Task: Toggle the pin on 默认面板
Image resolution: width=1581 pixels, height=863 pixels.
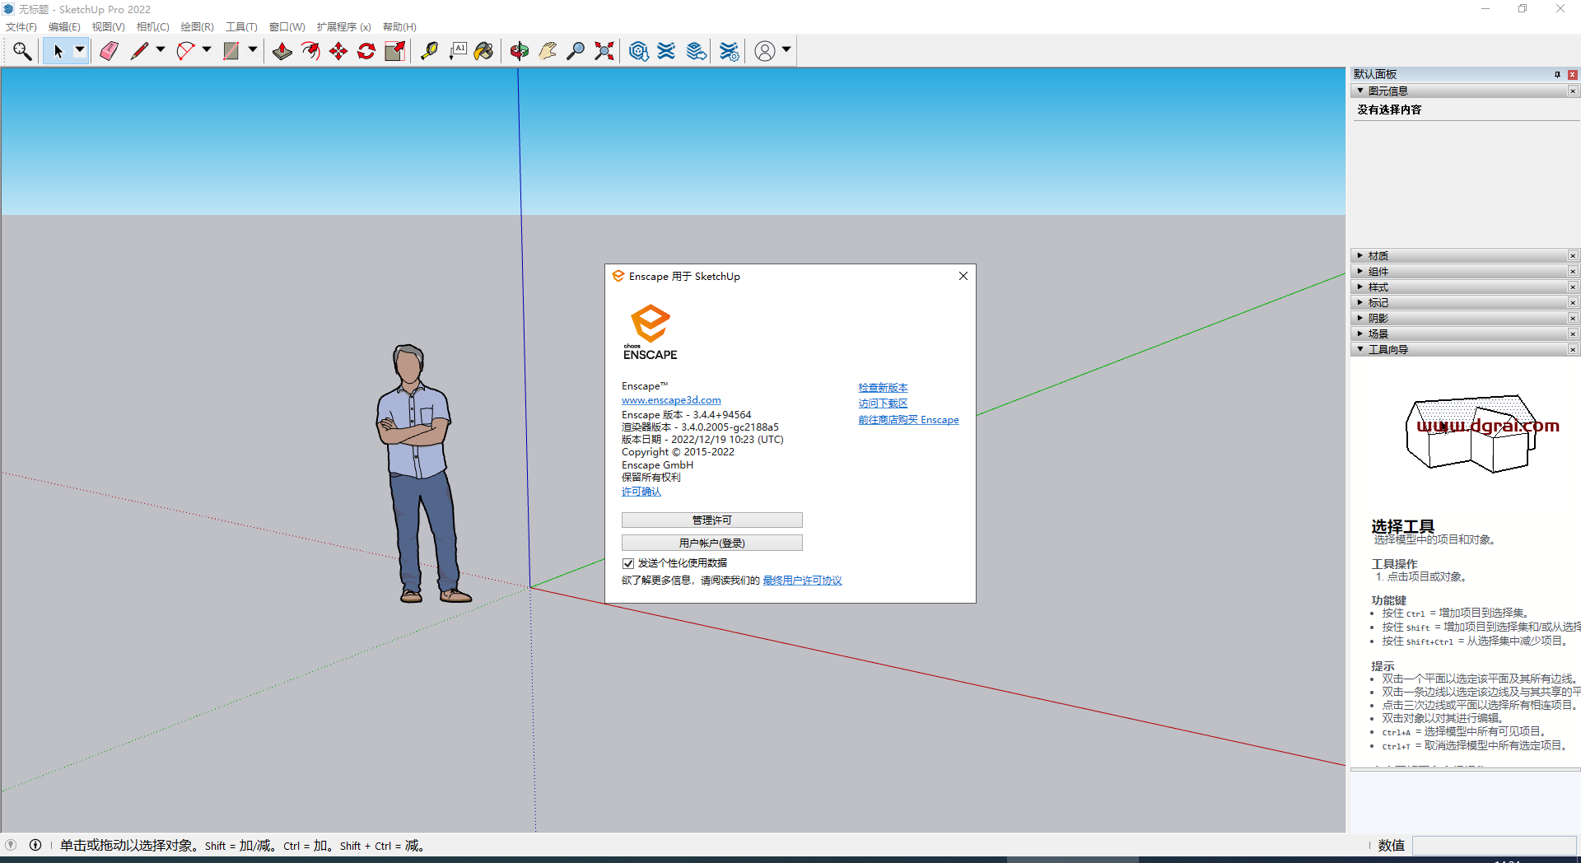Action: point(1557,74)
